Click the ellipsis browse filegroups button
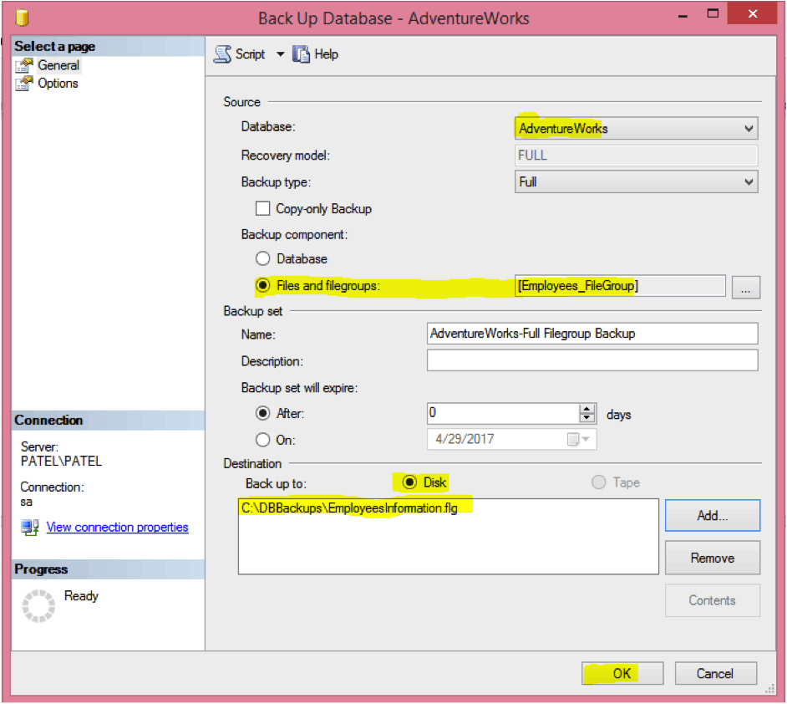Image resolution: width=787 pixels, height=704 pixels. (745, 288)
